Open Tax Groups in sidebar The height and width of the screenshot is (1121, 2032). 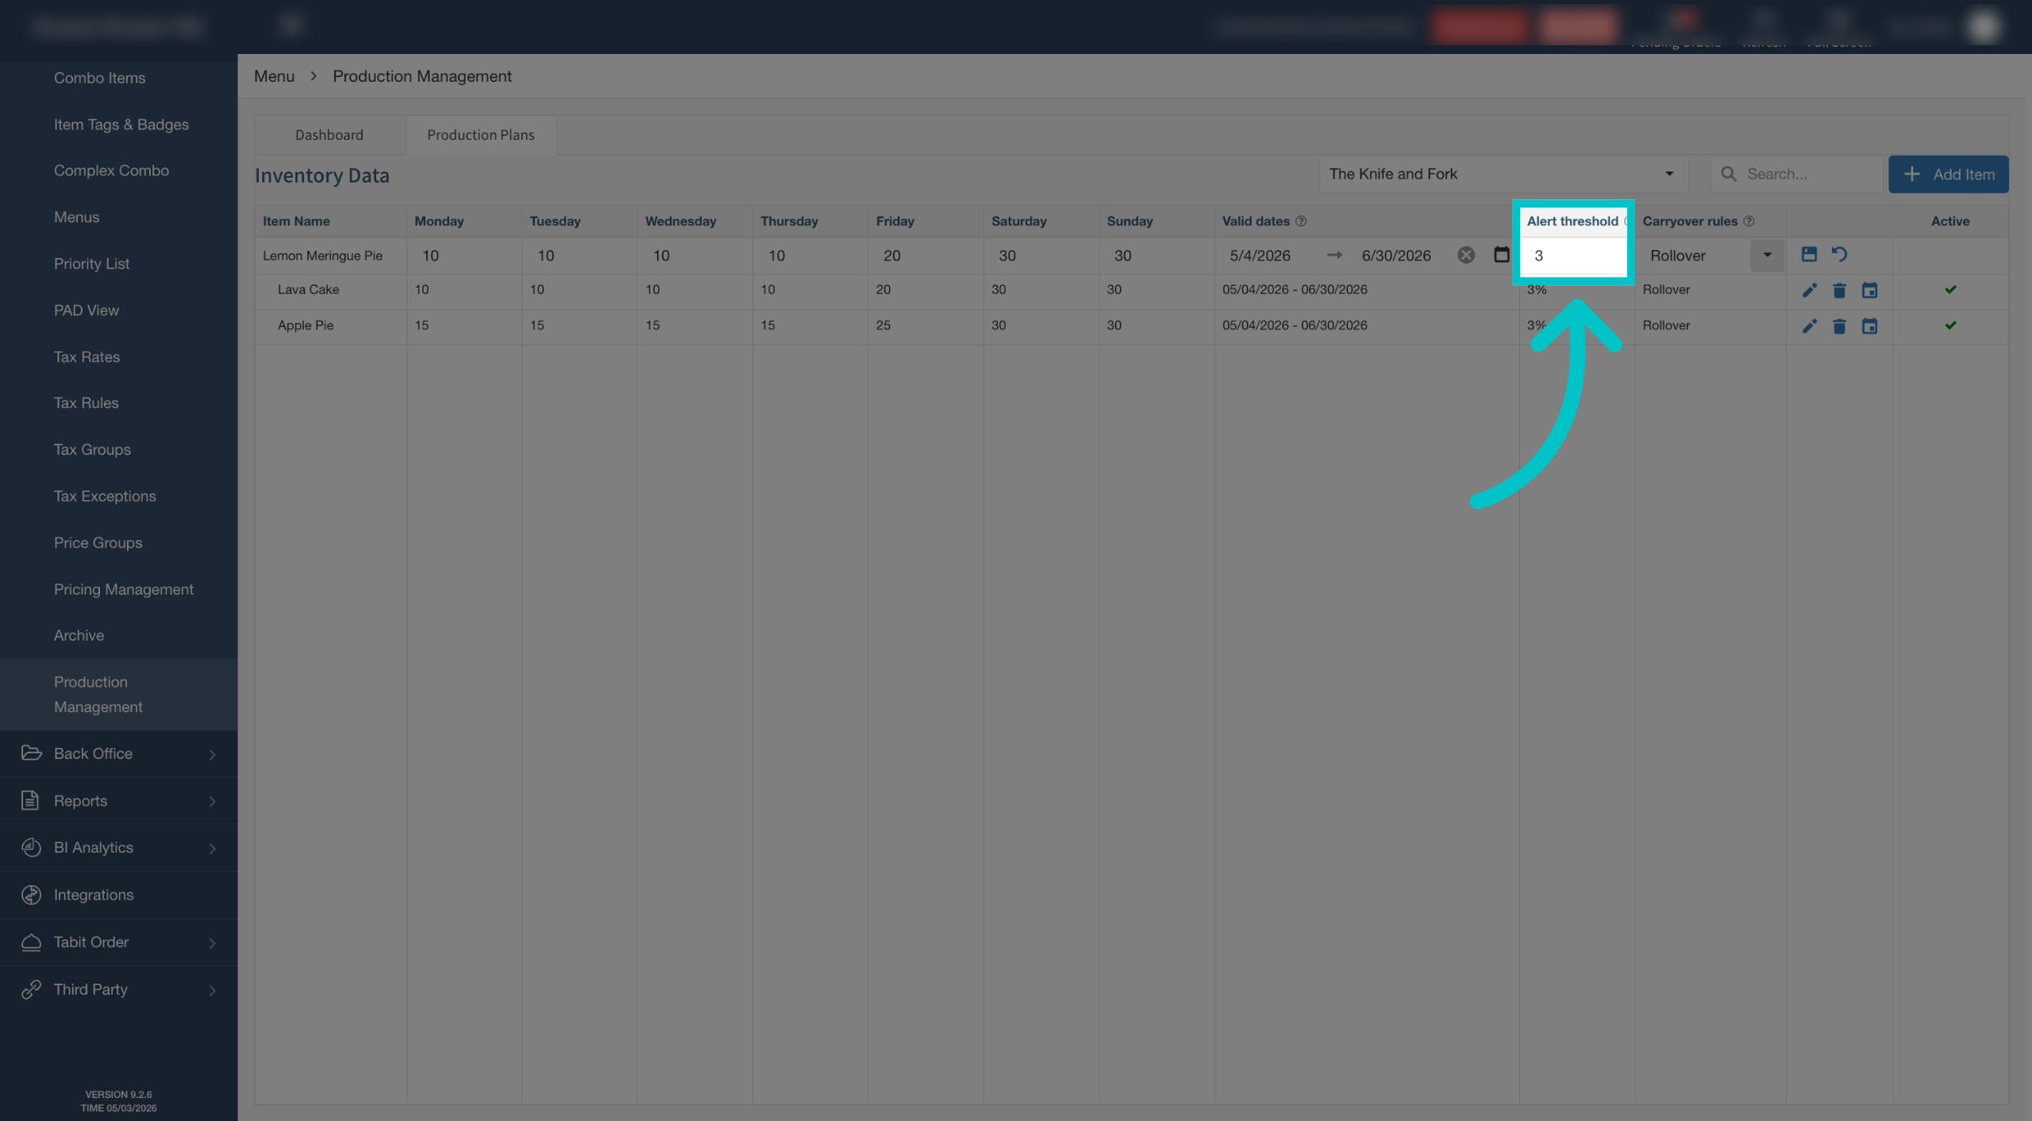[93, 449]
